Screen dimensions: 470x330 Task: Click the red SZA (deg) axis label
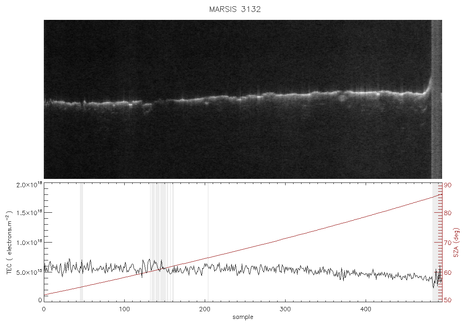456,243
